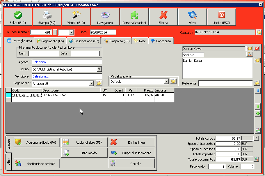Open the Navigatore tool
265x176 pixels.
[x=105, y=17]
